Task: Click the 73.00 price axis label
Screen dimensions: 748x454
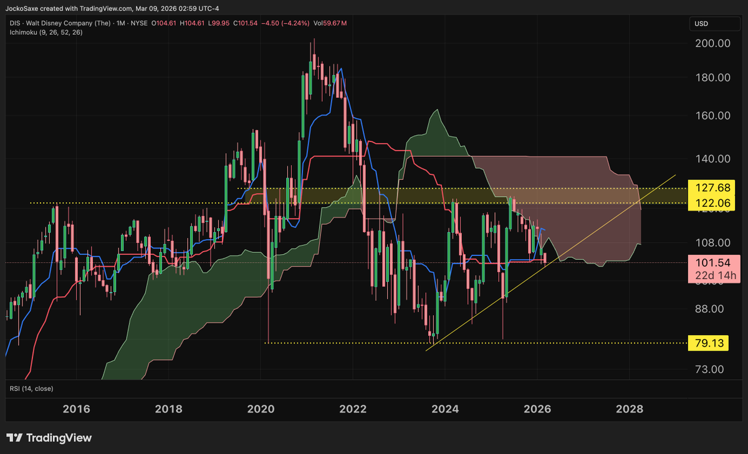Action: coord(709,369)
